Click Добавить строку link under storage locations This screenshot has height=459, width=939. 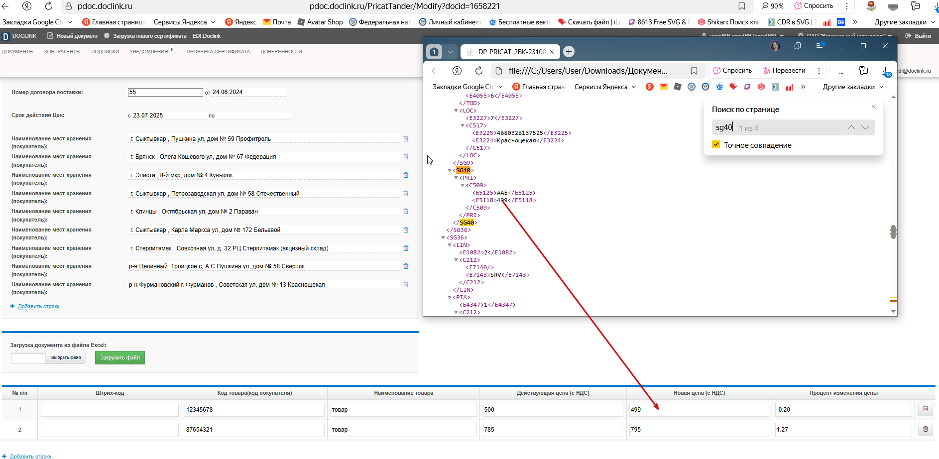coord(38,306)
